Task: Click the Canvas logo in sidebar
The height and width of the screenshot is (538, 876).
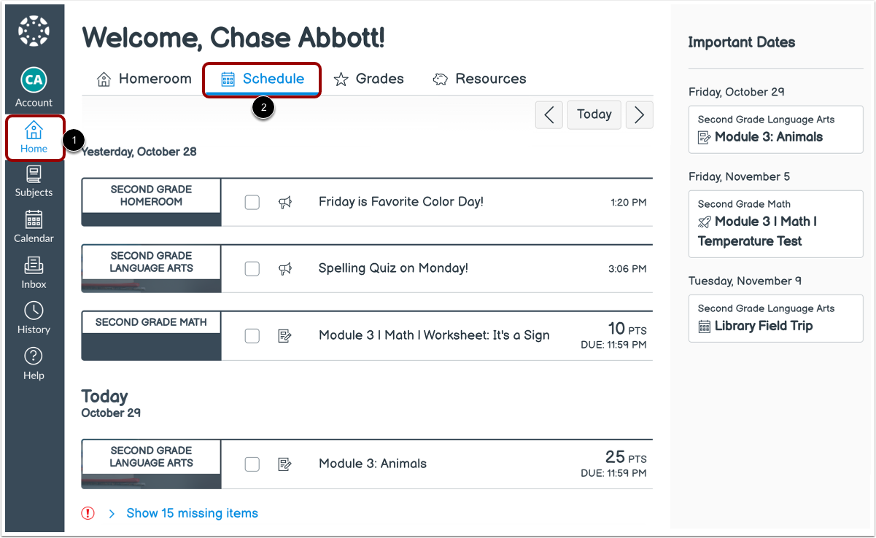Action: (x=34, y=31)
